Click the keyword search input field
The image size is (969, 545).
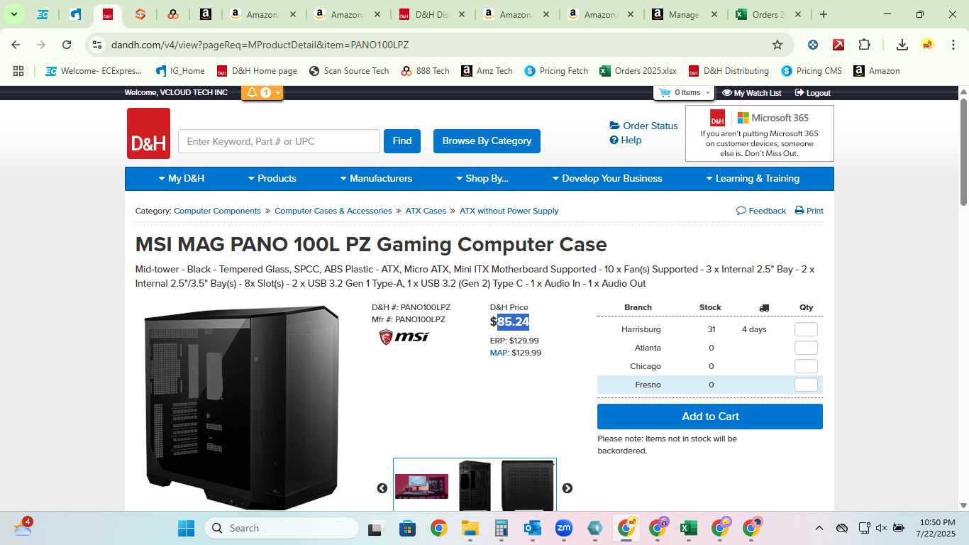pyautogui.click(x=279, y=141)
